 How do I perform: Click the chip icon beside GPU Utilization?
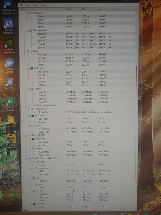tap(34, 204)
